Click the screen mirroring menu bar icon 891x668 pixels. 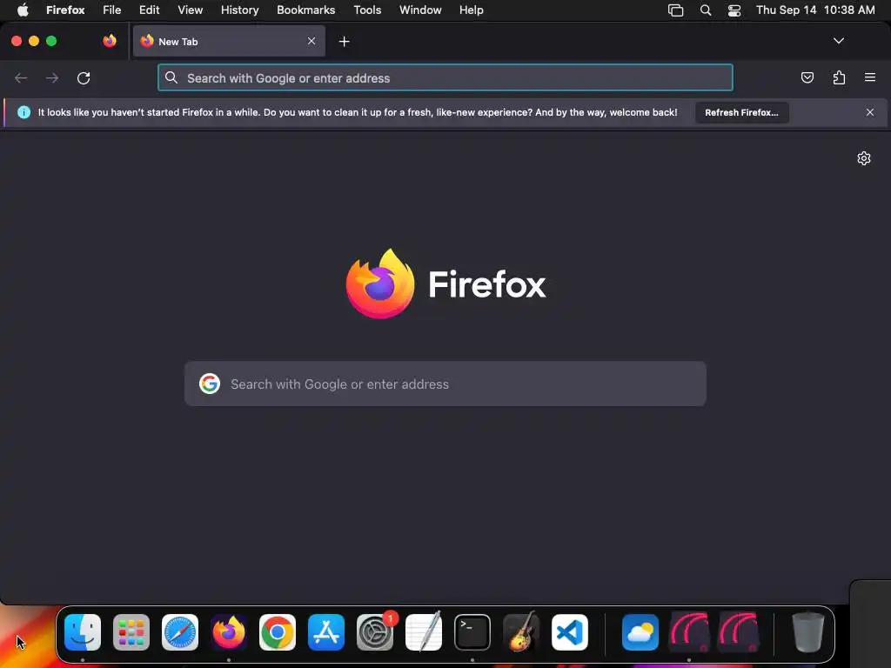(x=675, y=10)
